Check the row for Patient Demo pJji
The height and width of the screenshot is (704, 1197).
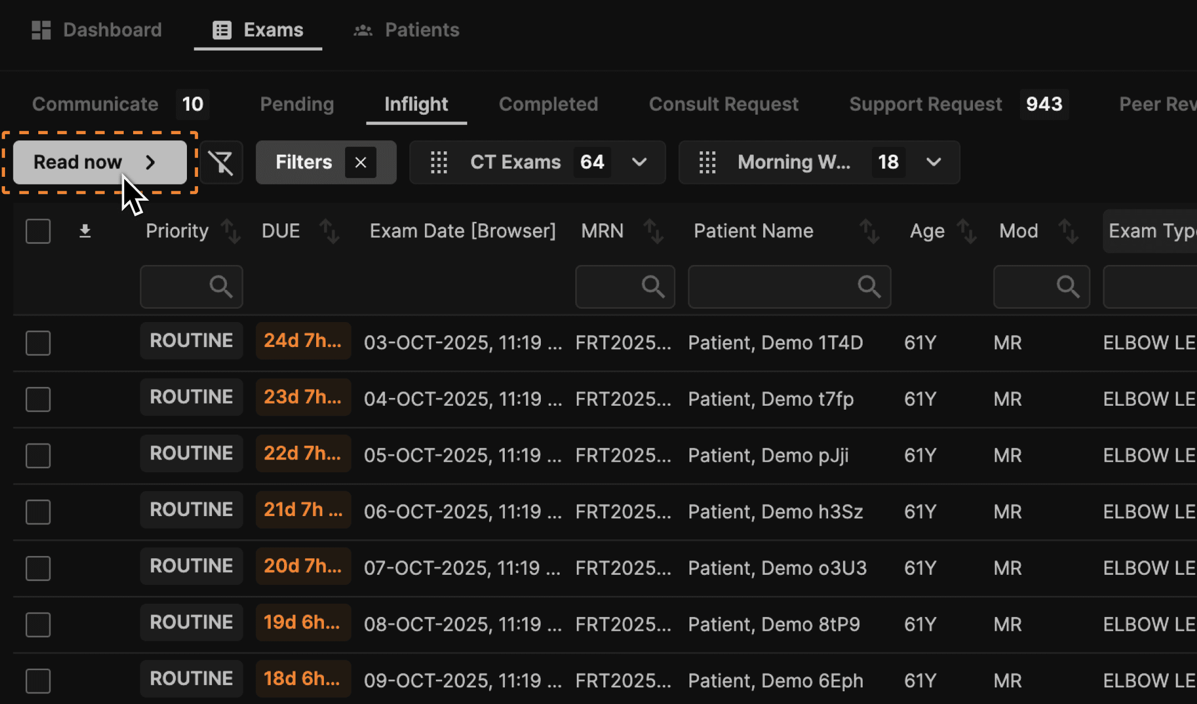pyautogui.click(x=38, y=456)
